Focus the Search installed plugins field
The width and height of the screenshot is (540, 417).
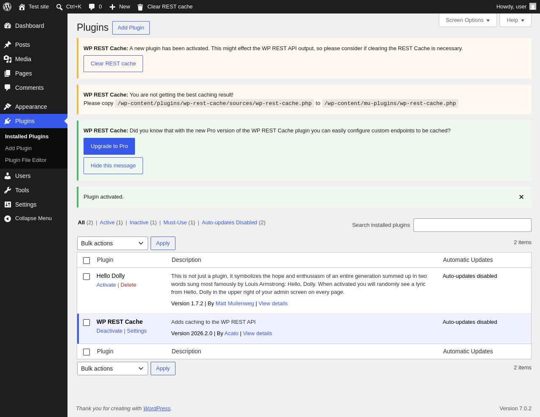472,225
